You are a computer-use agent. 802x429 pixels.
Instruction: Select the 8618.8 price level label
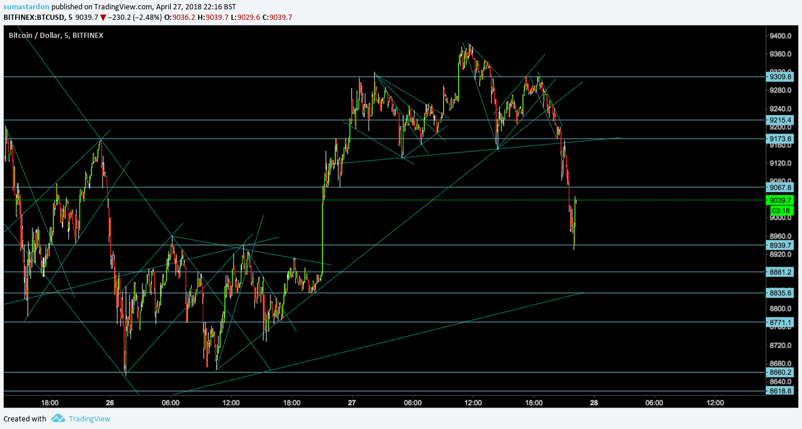[780, 391]
